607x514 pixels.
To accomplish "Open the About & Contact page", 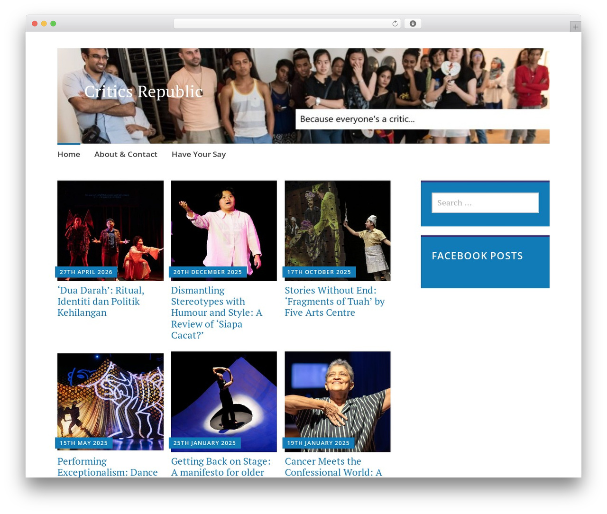I will click(126, 155).
